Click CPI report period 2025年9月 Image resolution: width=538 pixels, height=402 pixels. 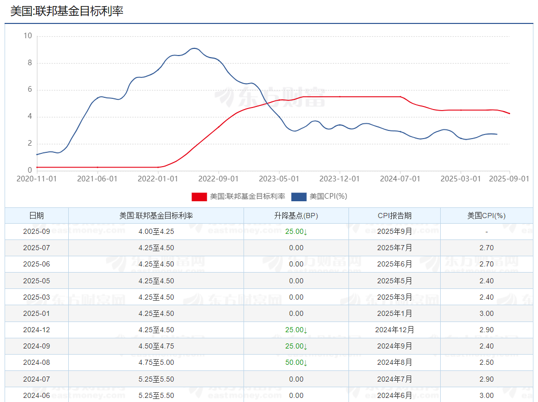[394, 231]
